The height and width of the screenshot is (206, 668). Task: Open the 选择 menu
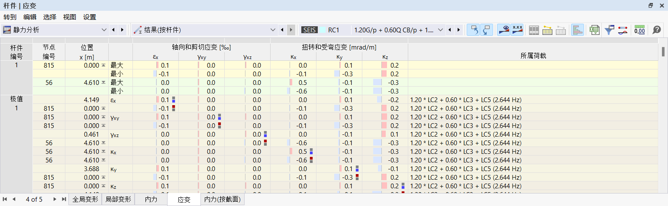pos(50,17)
